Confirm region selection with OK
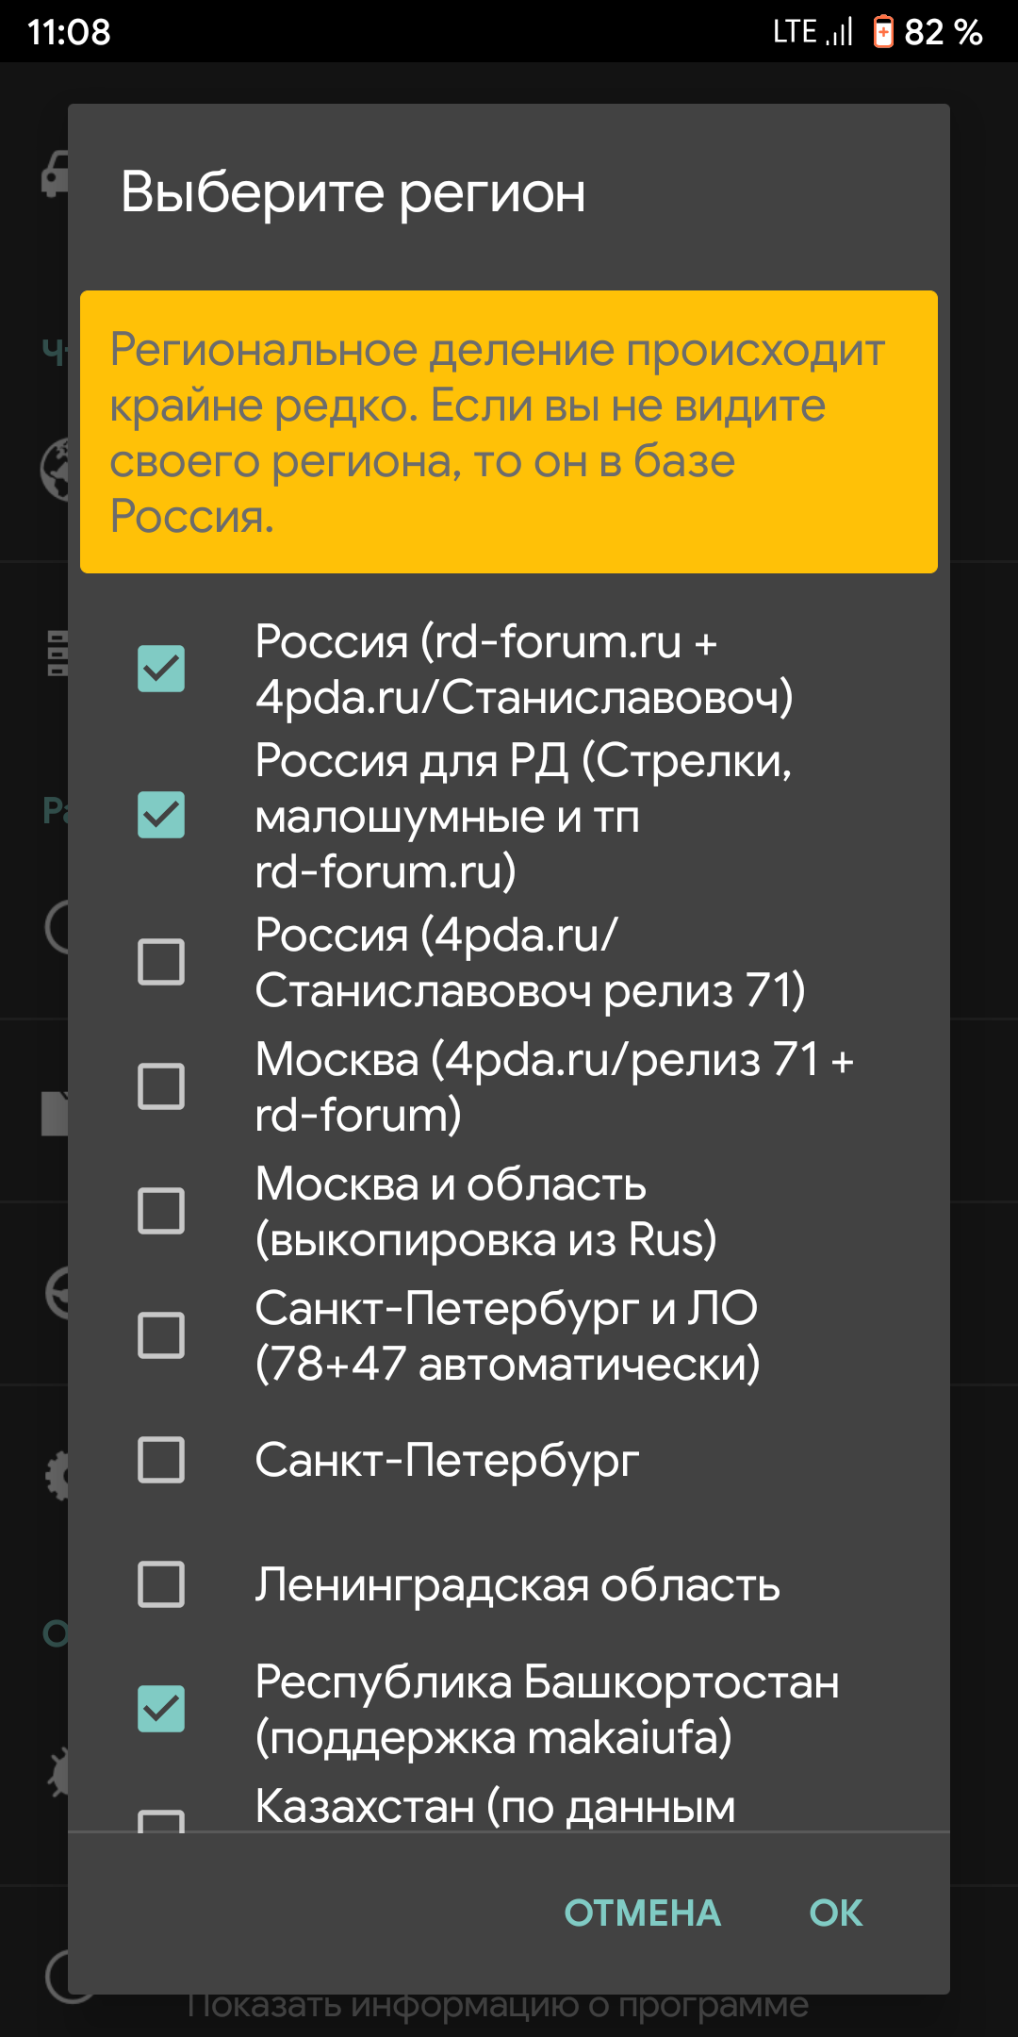Screen dimensions: 1018x2037 (835, 1913)
